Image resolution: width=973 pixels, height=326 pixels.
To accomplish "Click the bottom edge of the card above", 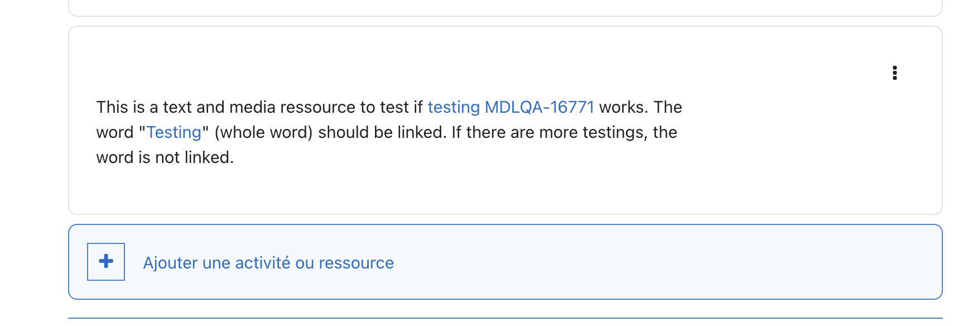I will (505, 16).
